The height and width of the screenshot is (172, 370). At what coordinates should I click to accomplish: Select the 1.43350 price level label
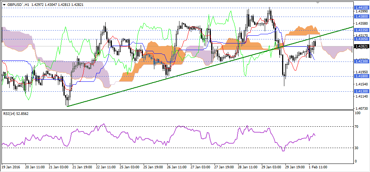(361, 30)
